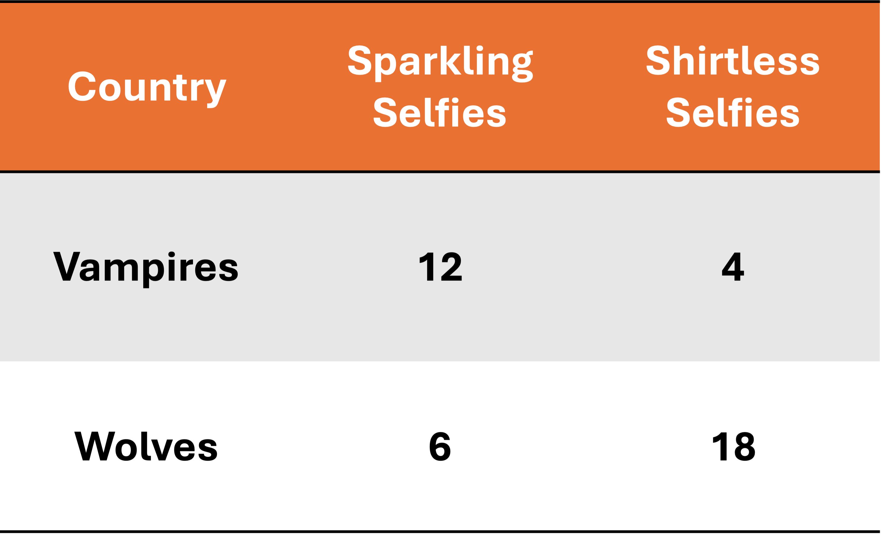
Task: Click "Selfies" beneath the word "Sparkling"
Action: coord(439,113)
